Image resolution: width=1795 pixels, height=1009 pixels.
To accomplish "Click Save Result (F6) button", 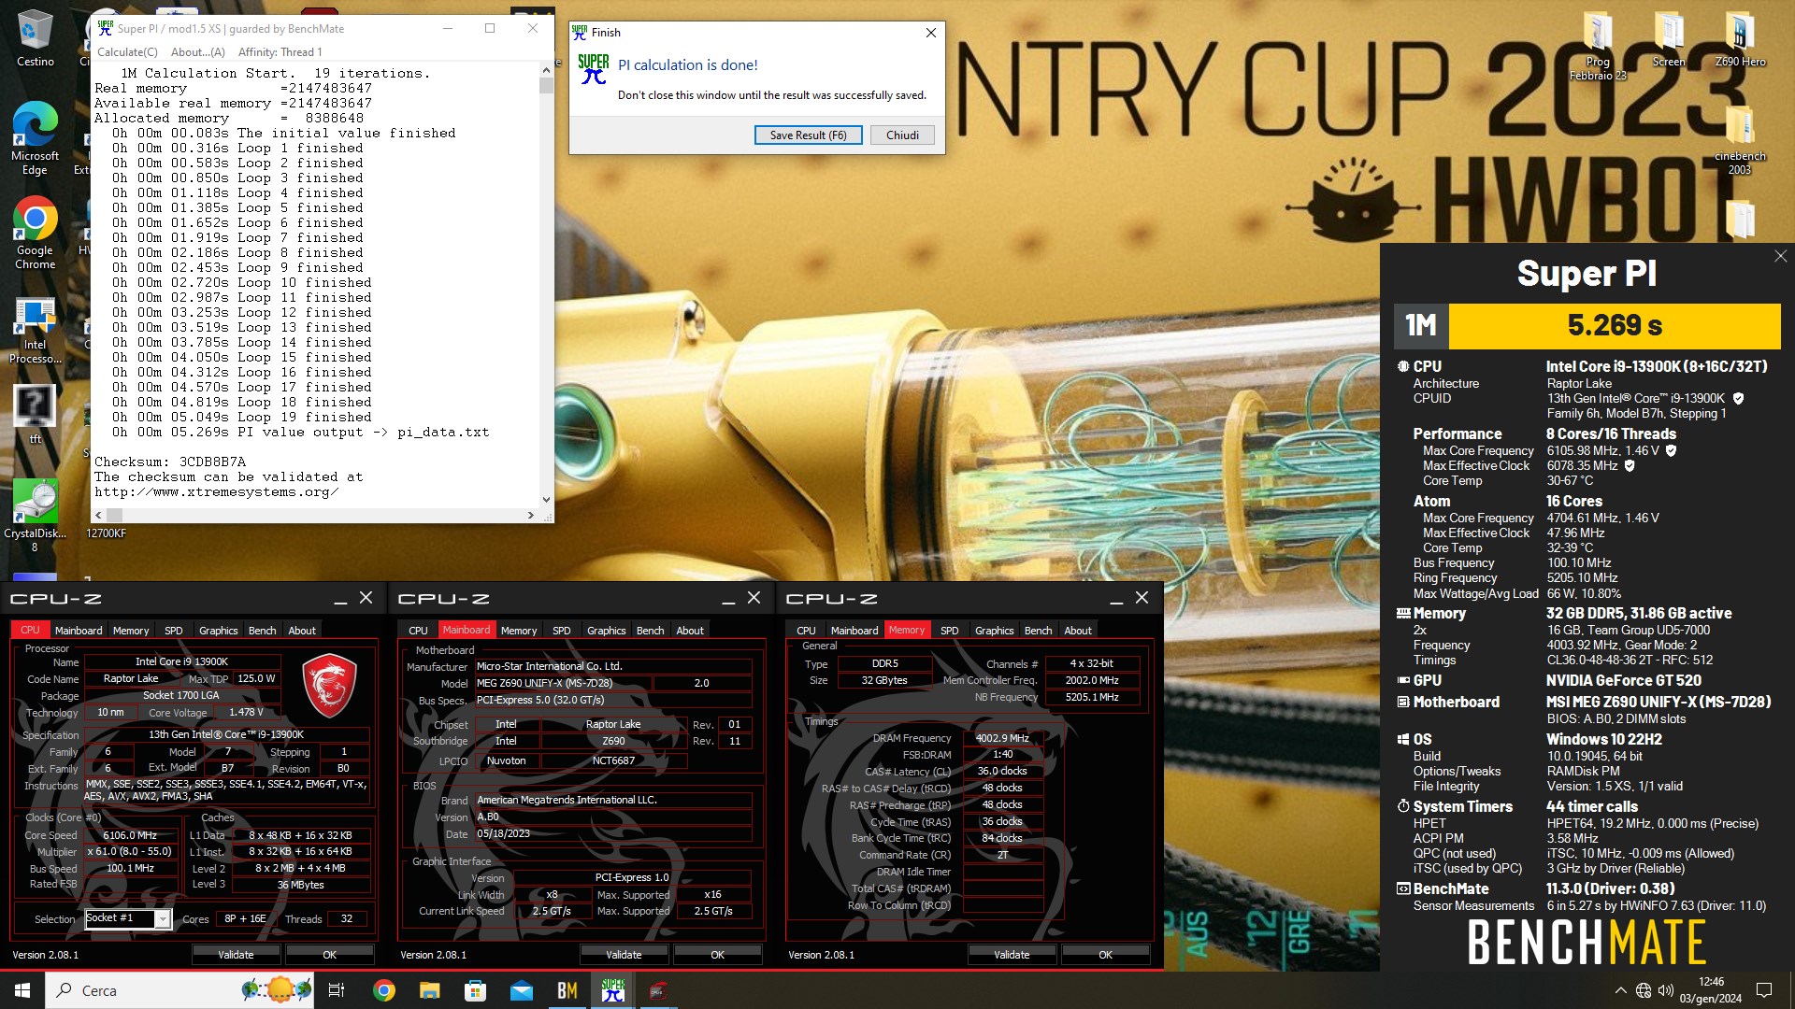I will 808,135.
